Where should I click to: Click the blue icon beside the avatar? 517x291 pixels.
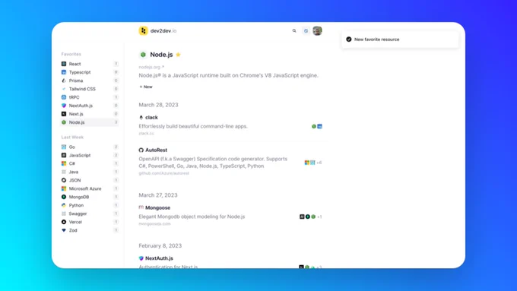pos(306,30)
